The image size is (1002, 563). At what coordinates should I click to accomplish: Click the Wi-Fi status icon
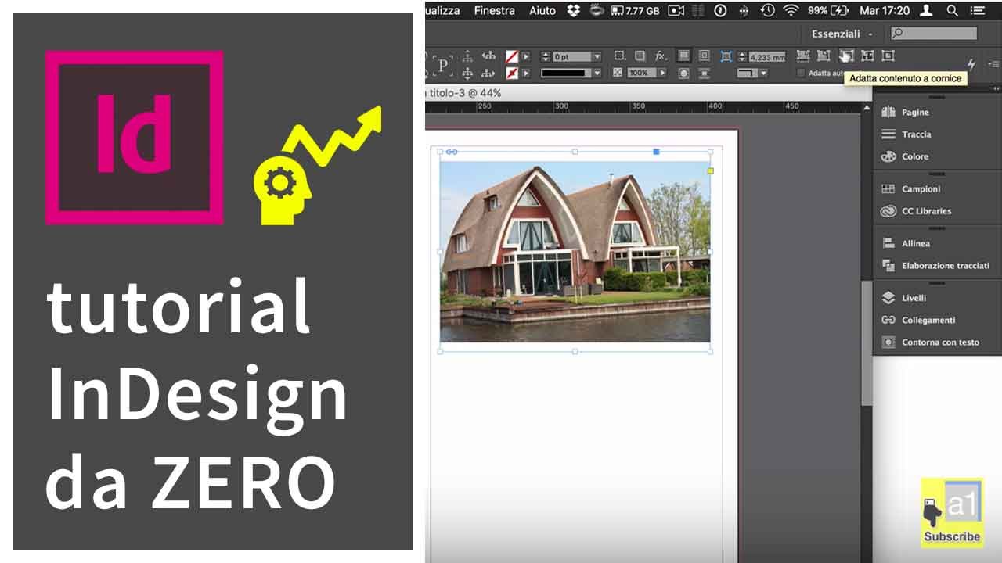coord(791,10)
